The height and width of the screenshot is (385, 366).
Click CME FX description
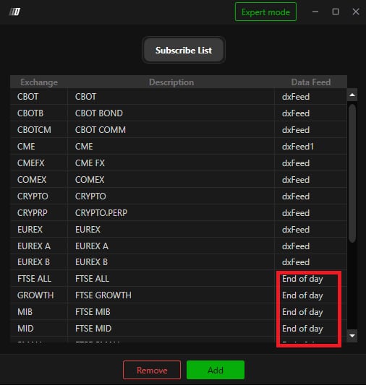(x=90, y=163)
